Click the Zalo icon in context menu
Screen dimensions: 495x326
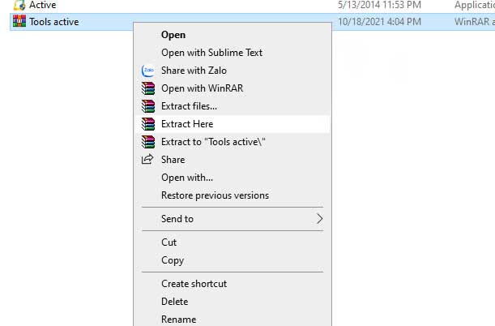[x=148, y=71]
